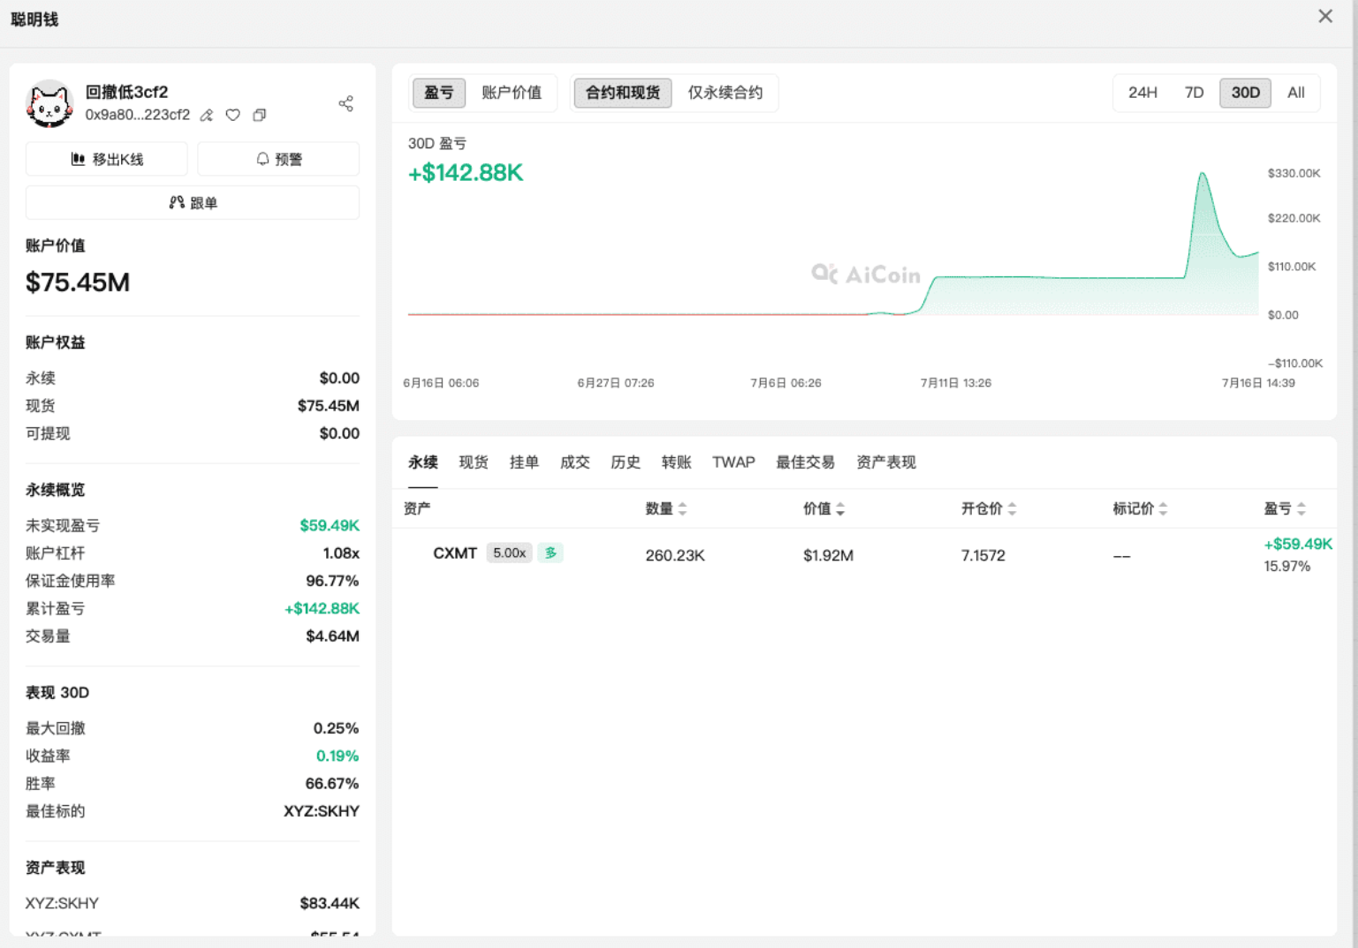
Task: Set chart range to 30D
Action: pos(1246,93)
